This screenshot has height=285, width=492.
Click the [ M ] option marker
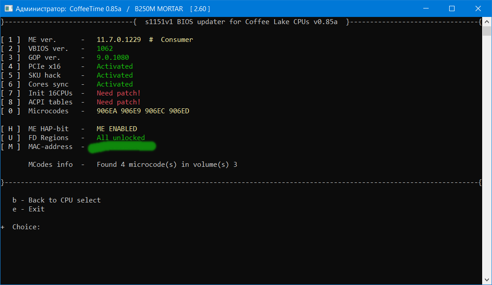pos(10,147)
